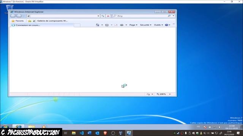Click the FR language indicator in guest tray
Viewport: 243px width, 136px height.
(198, 127)
